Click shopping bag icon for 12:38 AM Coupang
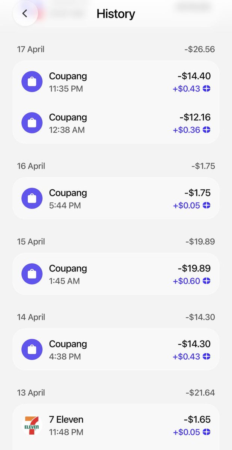 (x=32, y=123)
